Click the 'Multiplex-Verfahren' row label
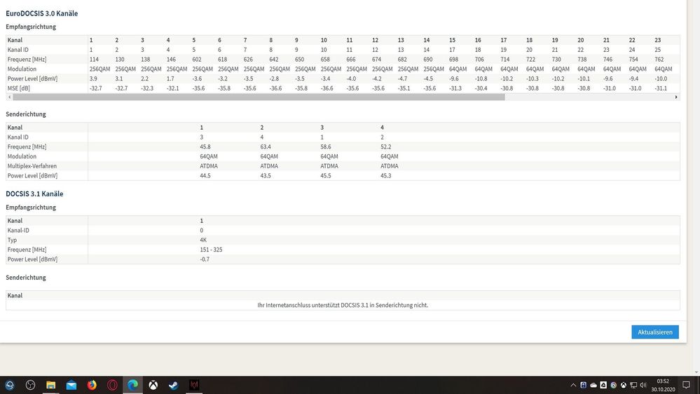The height and width of the screenshot is (394, 700). (32, 166)
